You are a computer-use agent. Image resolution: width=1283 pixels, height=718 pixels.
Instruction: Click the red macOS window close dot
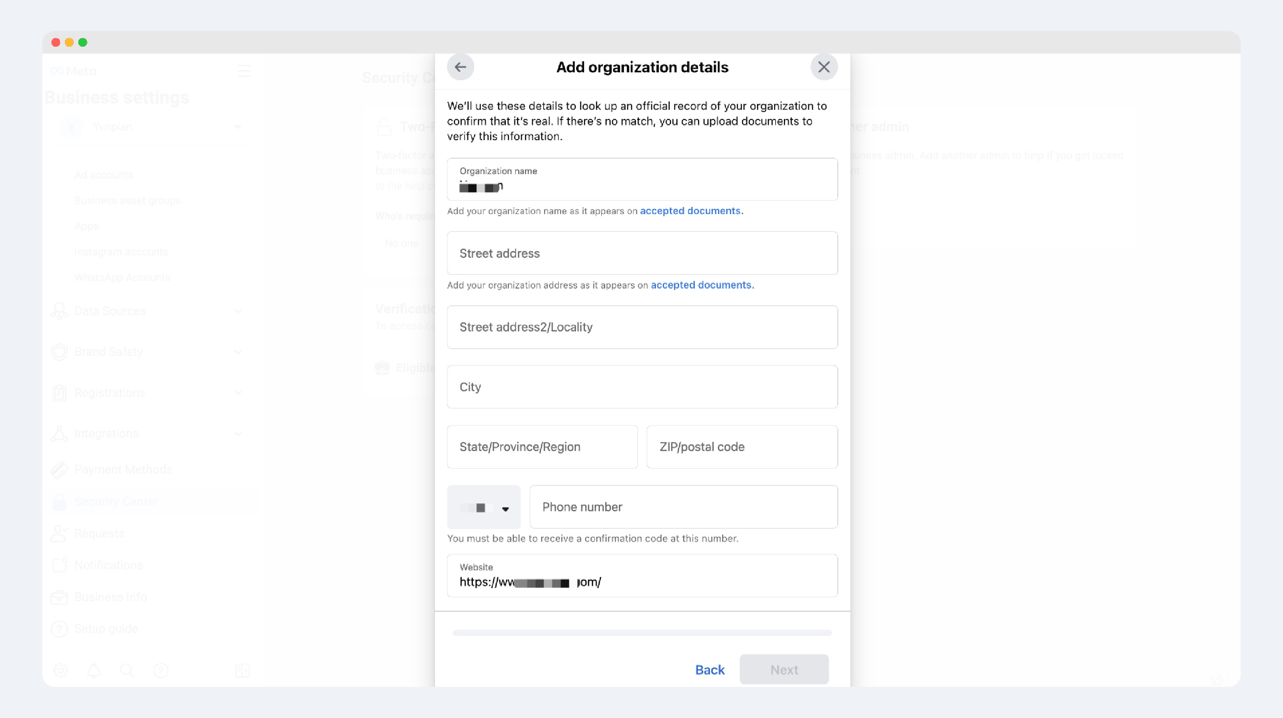click(x=56, y=43)
